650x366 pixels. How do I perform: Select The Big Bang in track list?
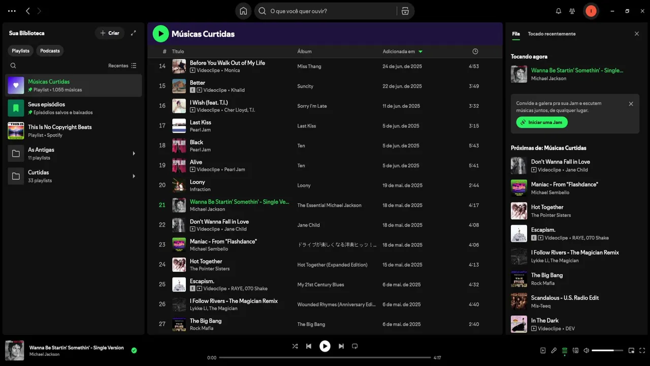[x=325, y=324]
